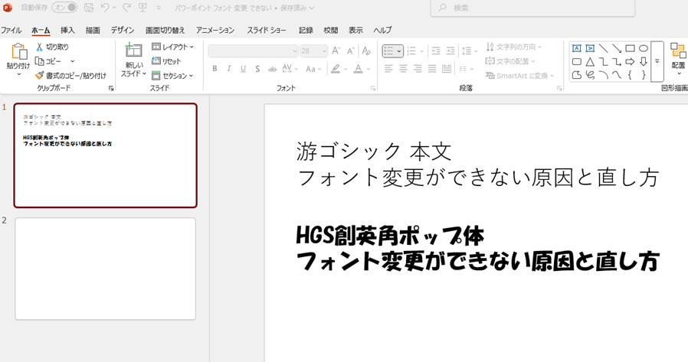Toggle Bold formatting
Image resolution: width=688 pixels, height=362 pixels.
pyautogui.click(x=215, y=69)
